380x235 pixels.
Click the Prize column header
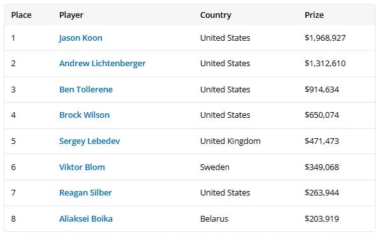(x=314, y=15)
